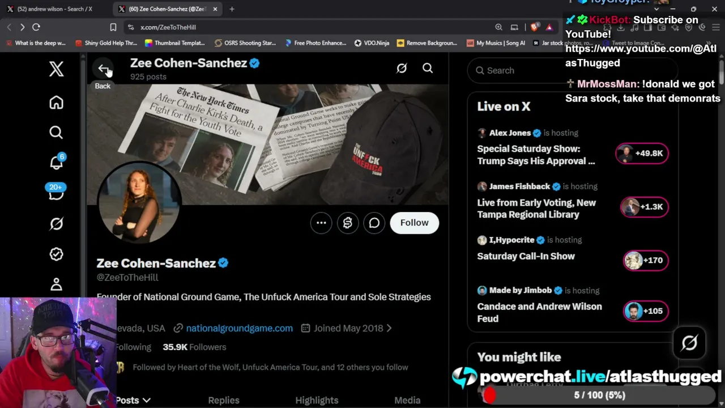Follow Zee Cohen-Sanchez

tap(415, 223)
